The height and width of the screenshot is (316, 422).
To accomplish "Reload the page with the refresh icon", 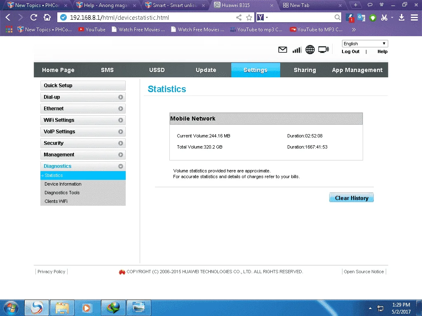I will 34,17.
